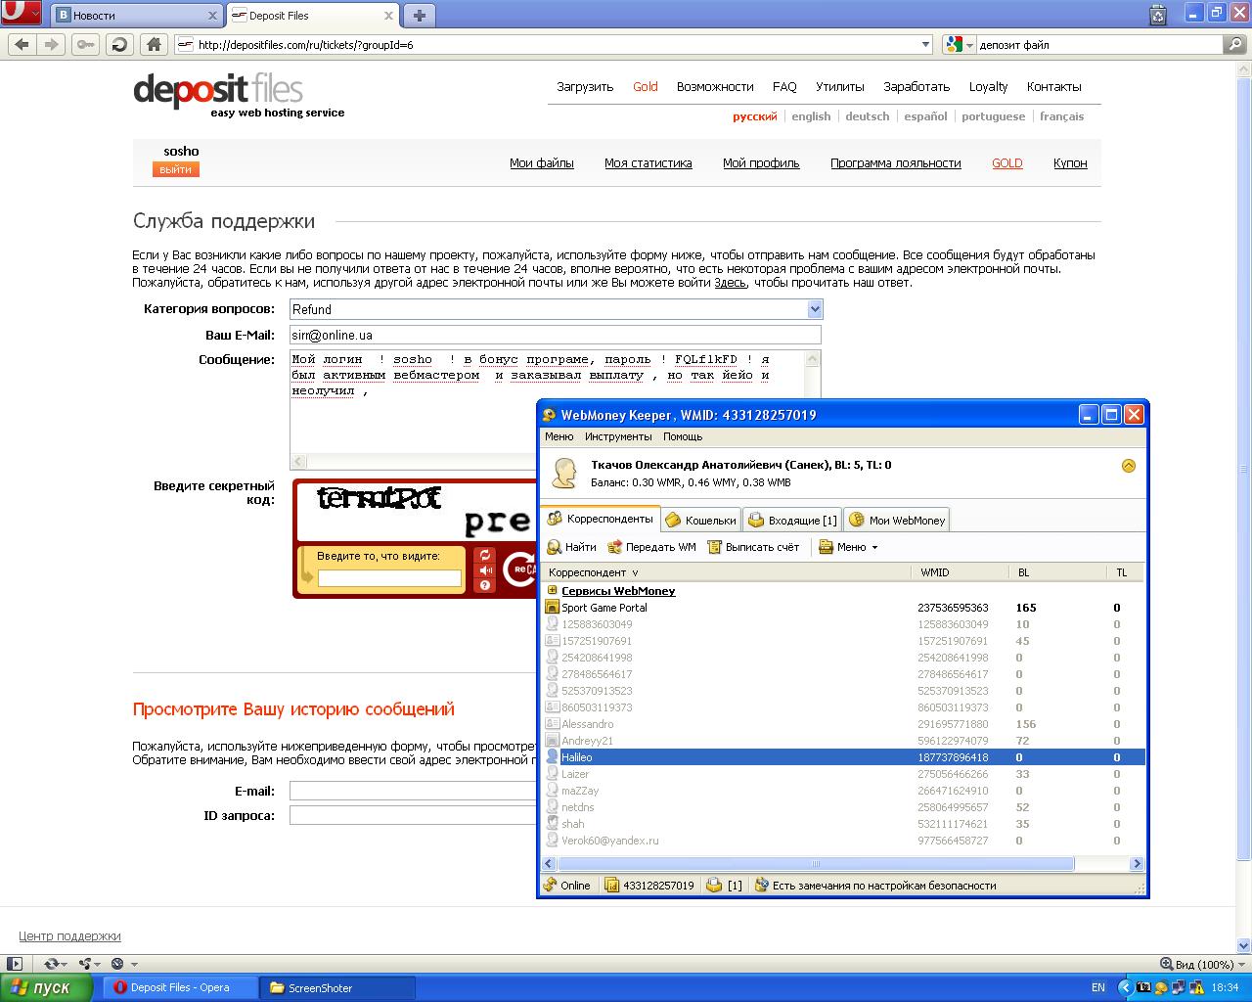Screen dimensions: 1252x1002
Task: Click the horizontal scrollbar in WebMoney list
Action: coord(815,864)
